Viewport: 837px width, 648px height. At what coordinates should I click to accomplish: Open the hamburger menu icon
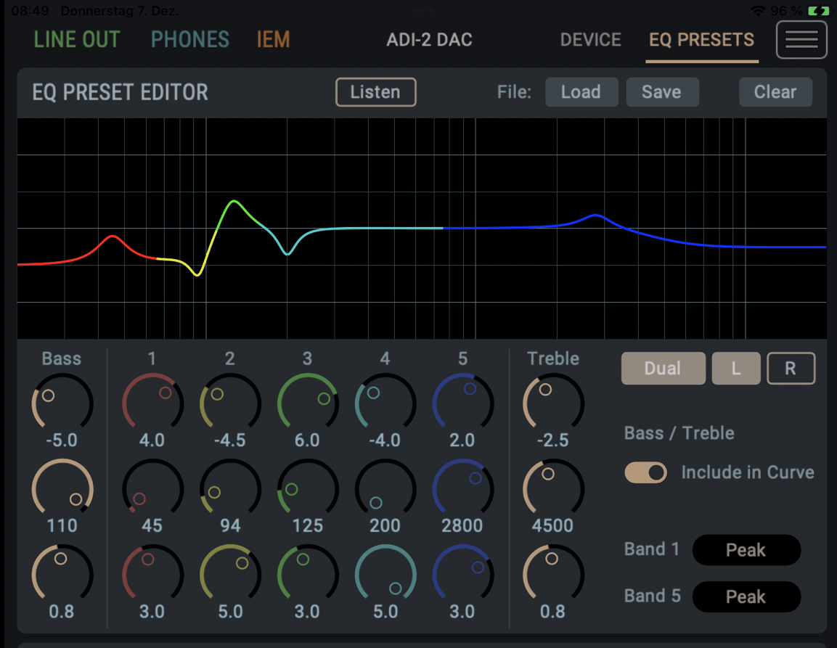point(801,39)
